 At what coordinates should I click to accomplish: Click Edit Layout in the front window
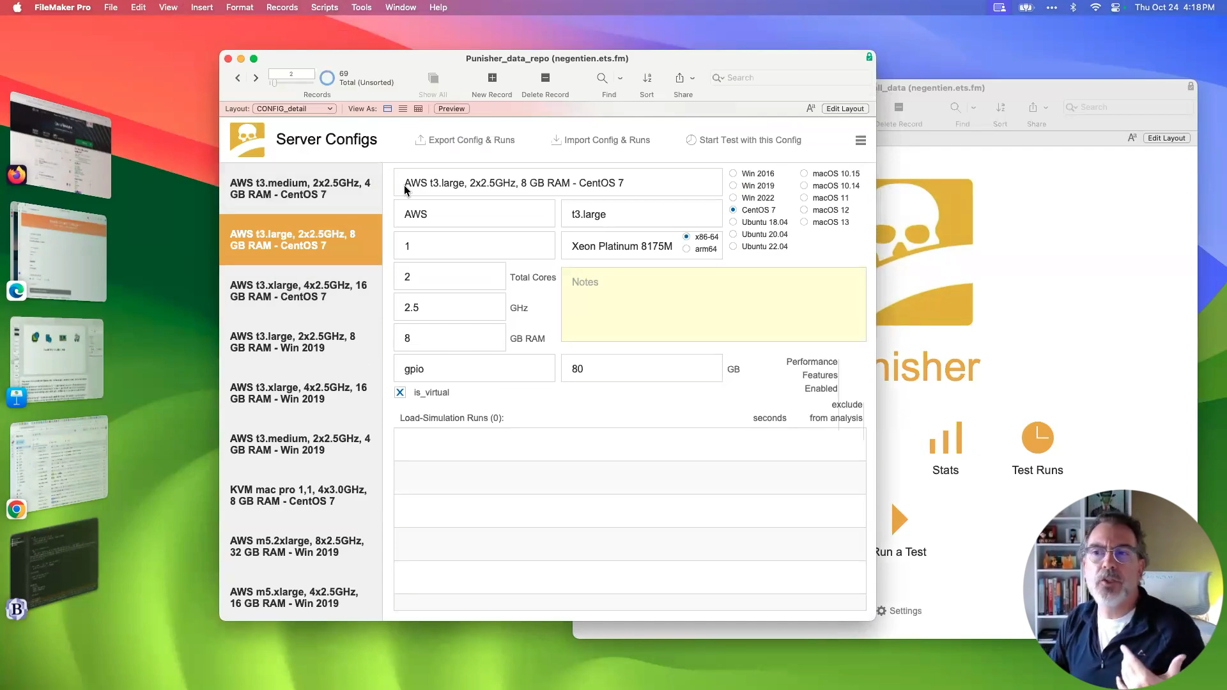click(845, 109)
